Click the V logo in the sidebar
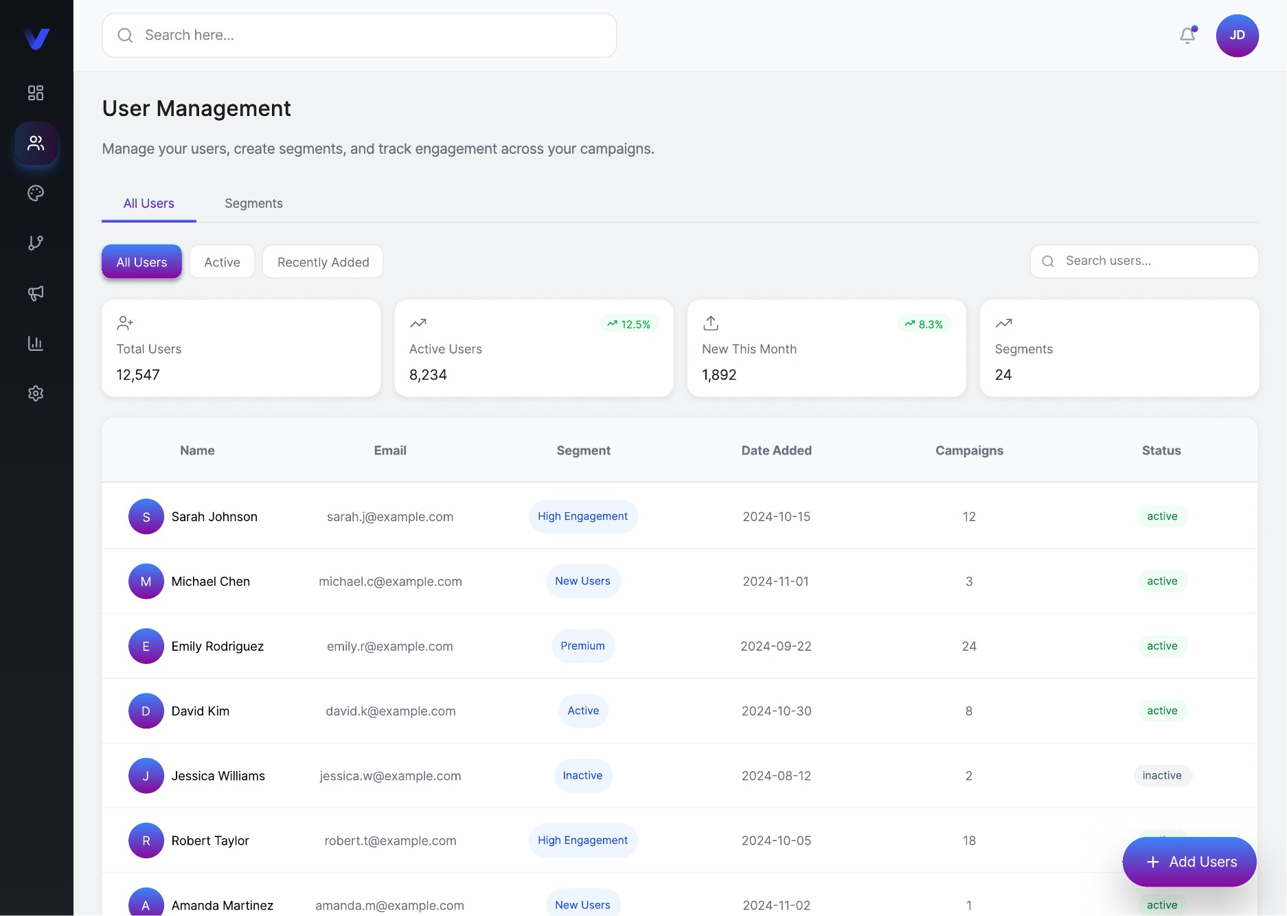 pos(36,38)
